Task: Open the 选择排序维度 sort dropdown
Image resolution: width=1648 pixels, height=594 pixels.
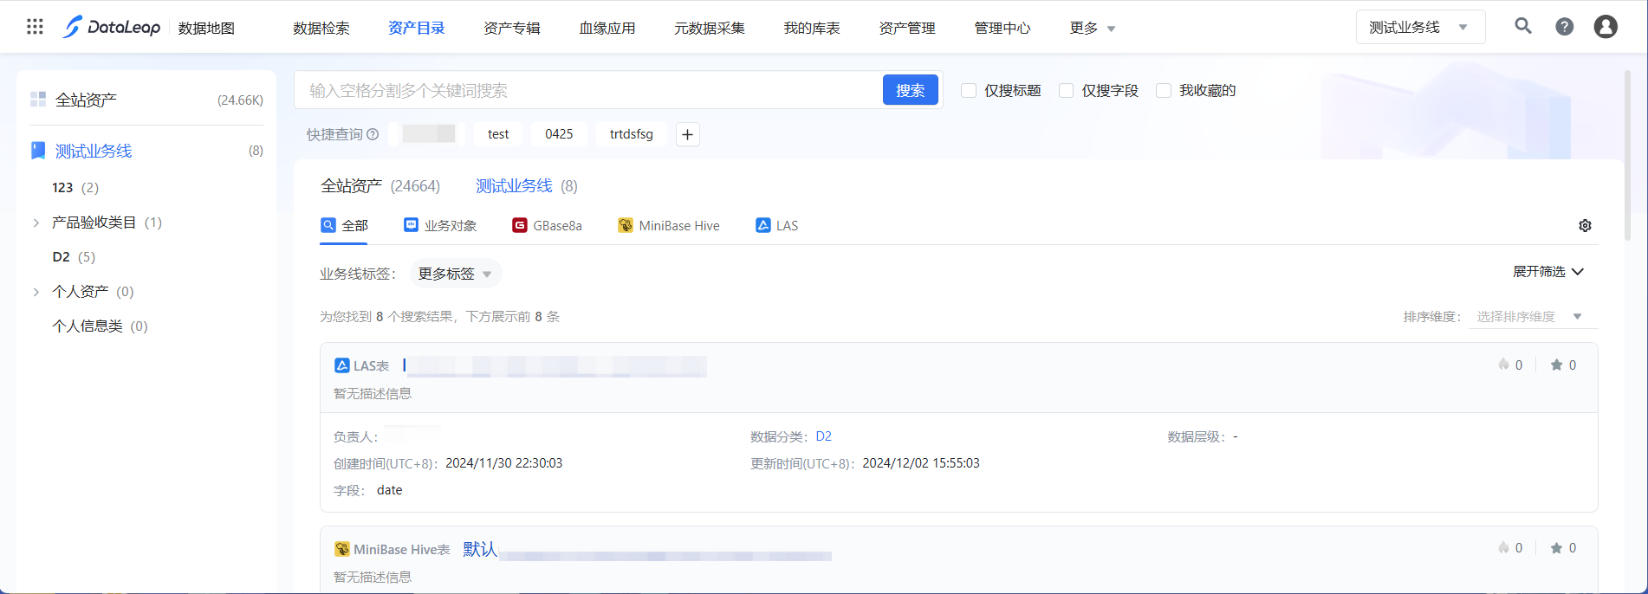Action: (x=1531, y=317)
